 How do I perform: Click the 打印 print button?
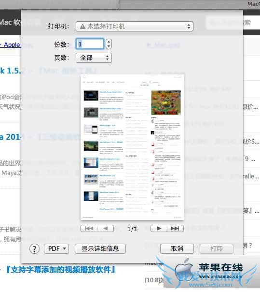point(217,248)
